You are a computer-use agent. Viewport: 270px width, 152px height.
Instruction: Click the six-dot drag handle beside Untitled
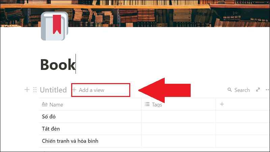[x=35, y=90]
